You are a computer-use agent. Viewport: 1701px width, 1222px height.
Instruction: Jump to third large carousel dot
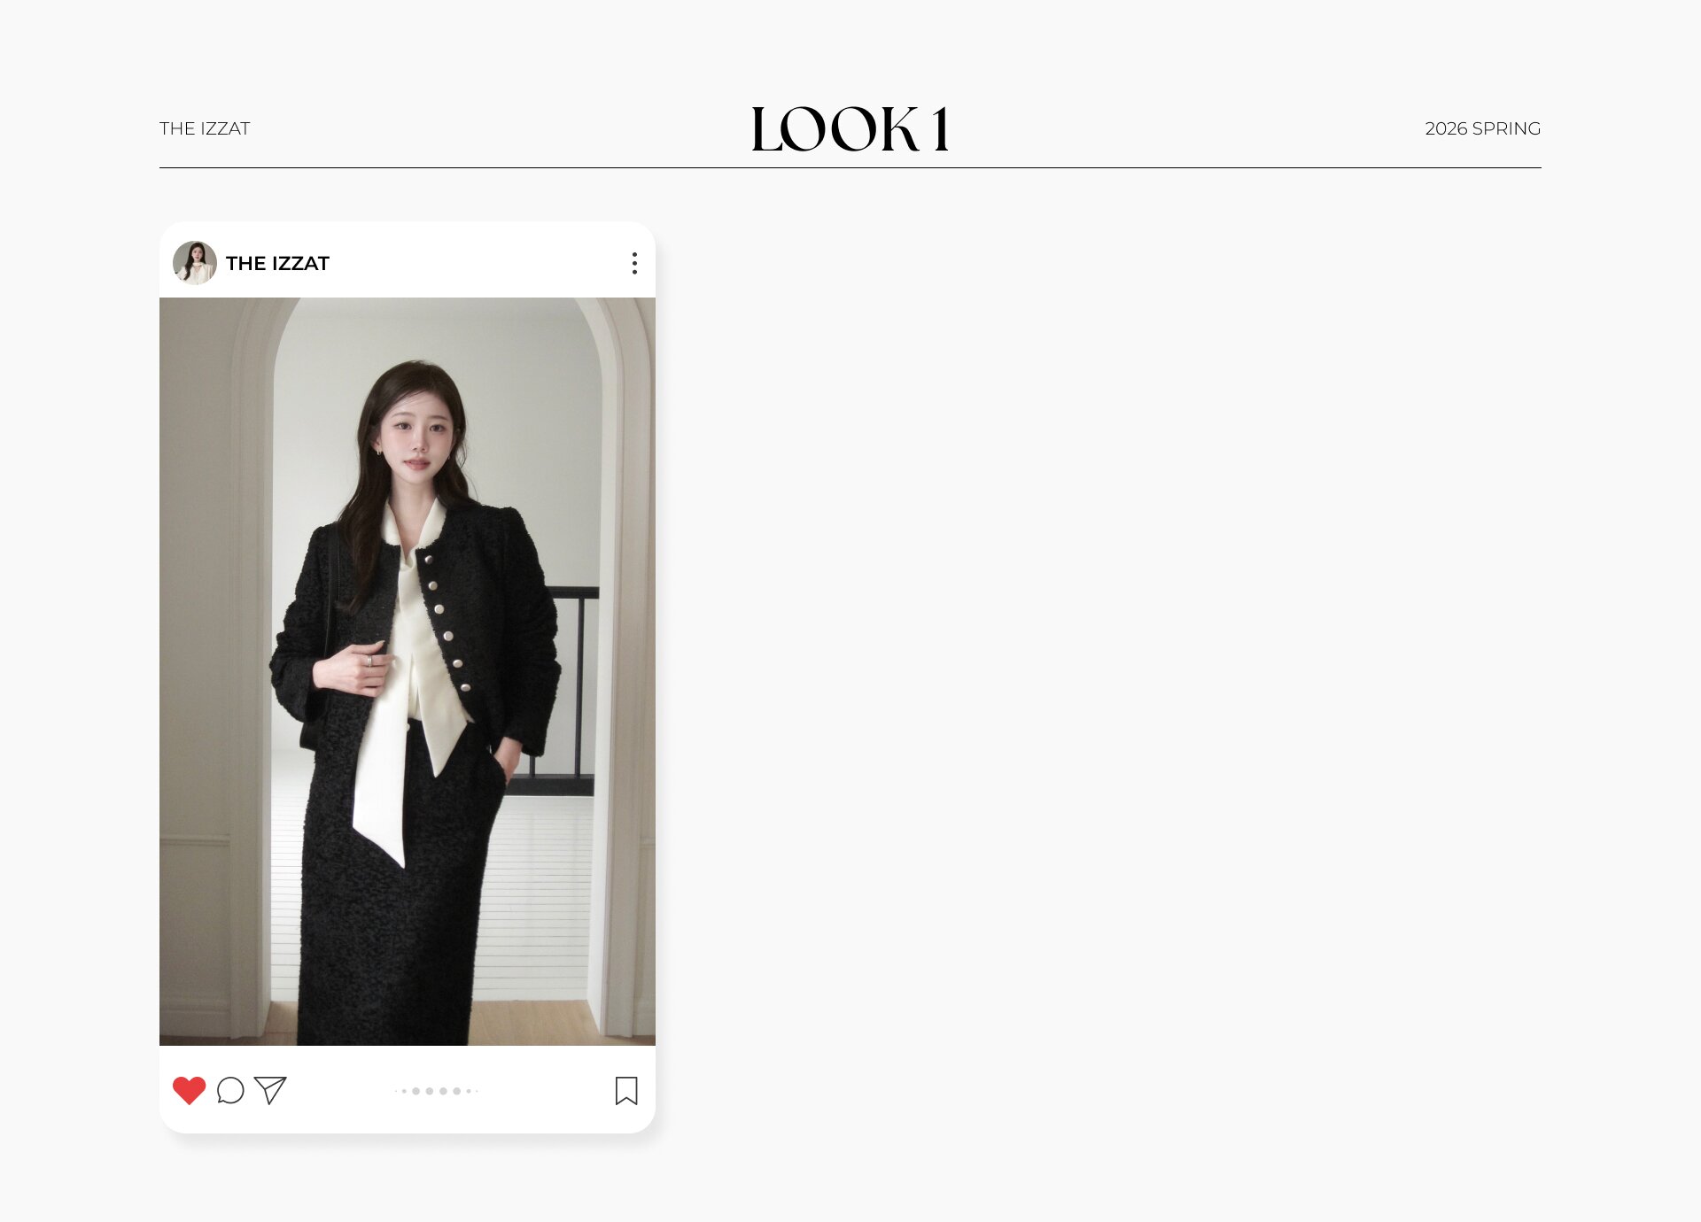443,1091
